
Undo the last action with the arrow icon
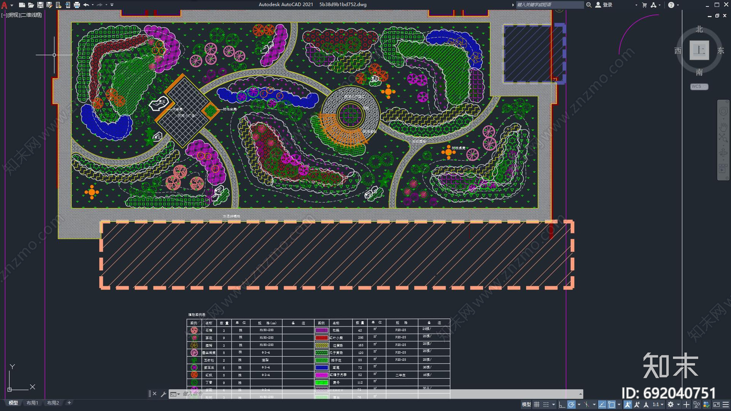pos(86,5)
